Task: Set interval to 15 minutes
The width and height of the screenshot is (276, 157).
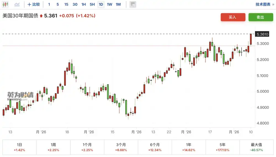Action: [x=66, y=4]
